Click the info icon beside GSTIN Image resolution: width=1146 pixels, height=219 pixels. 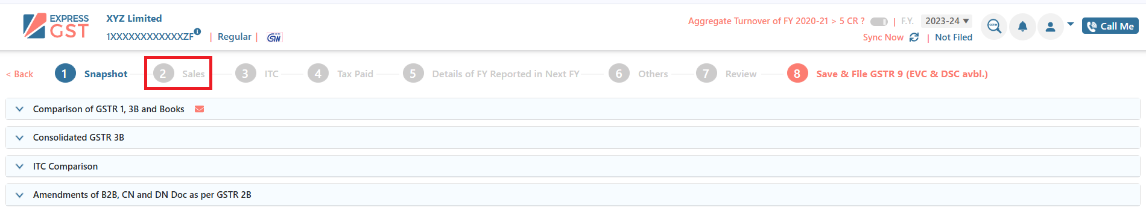(197, 31)
